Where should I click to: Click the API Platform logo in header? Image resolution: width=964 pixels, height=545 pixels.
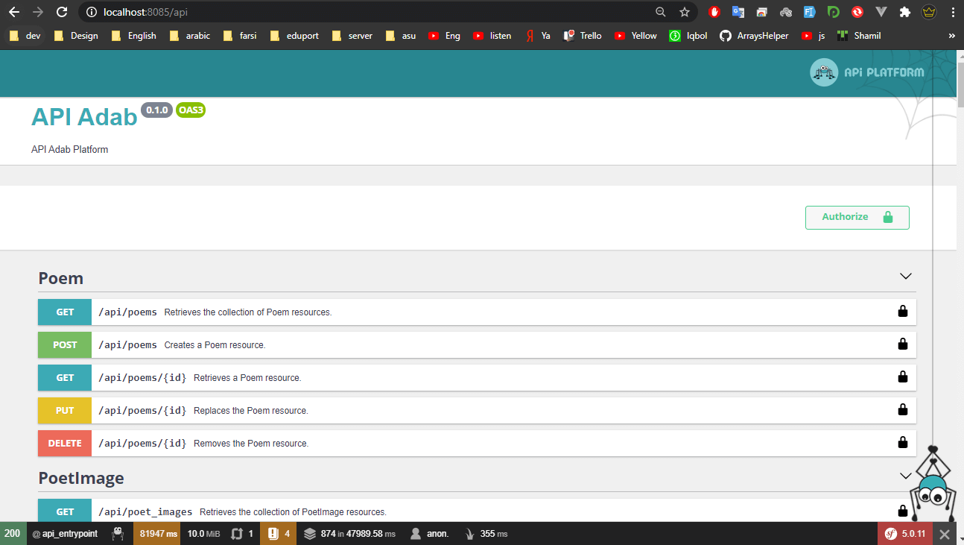(x=867, y=72)
